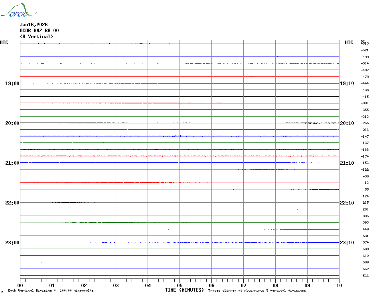The height and width of the screenshot is (296, 371).
Task: Click minute mark 00 on time axis
Action: [20, 285]
